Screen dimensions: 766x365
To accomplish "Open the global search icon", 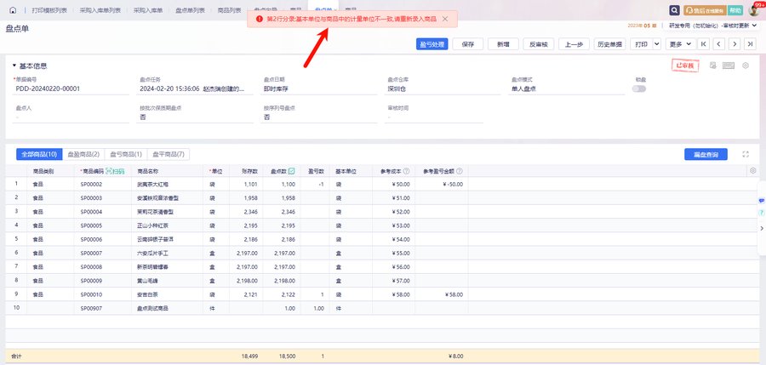I will click(675, 10).
